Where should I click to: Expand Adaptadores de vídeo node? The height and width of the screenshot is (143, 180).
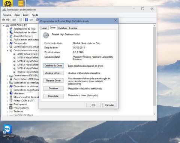(7, 33)
